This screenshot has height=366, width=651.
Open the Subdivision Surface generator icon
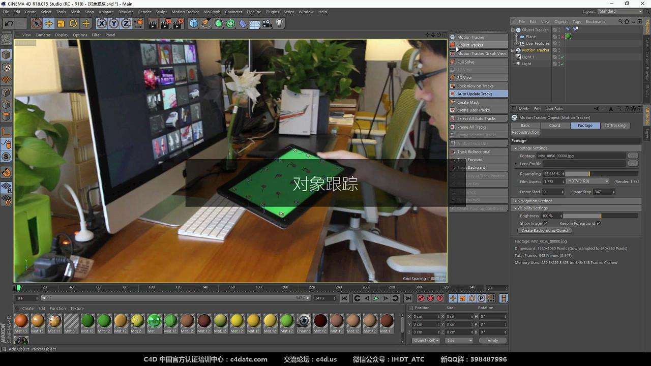218,23
